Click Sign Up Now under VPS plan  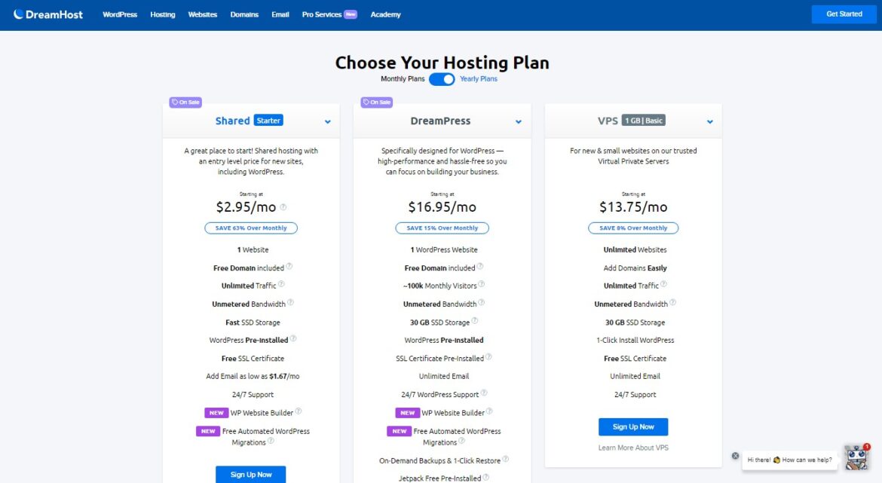pyautogui.click(x=633, y=426)
